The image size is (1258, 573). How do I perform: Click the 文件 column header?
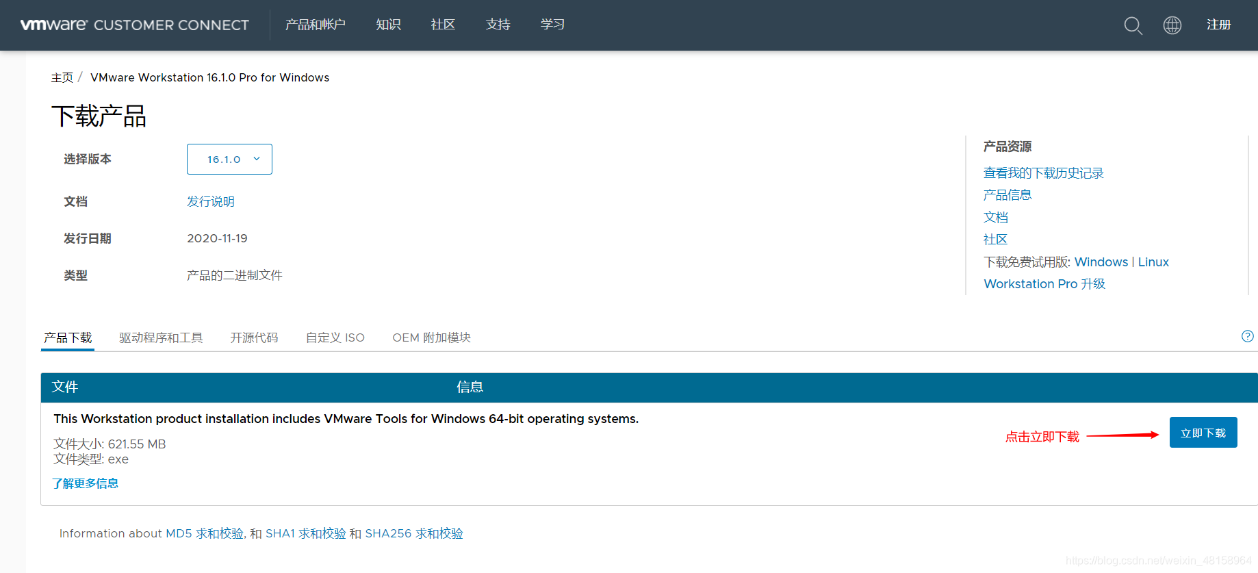[65, 387]
